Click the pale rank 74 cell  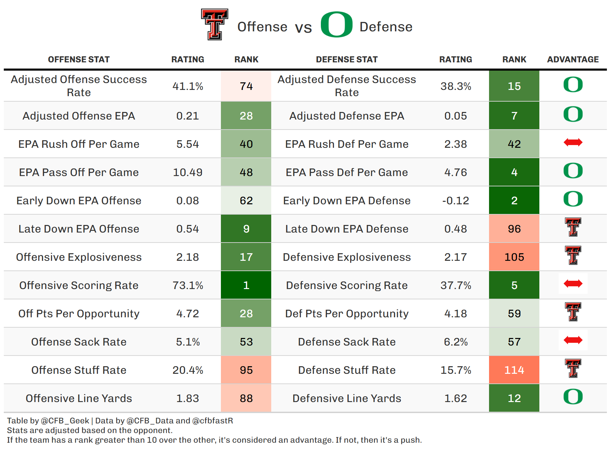pos(246,86)
